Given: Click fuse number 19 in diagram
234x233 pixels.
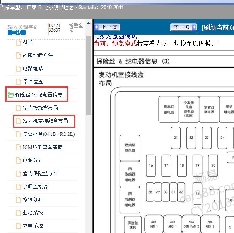Looking at the screenshot, I should [197, 165].
